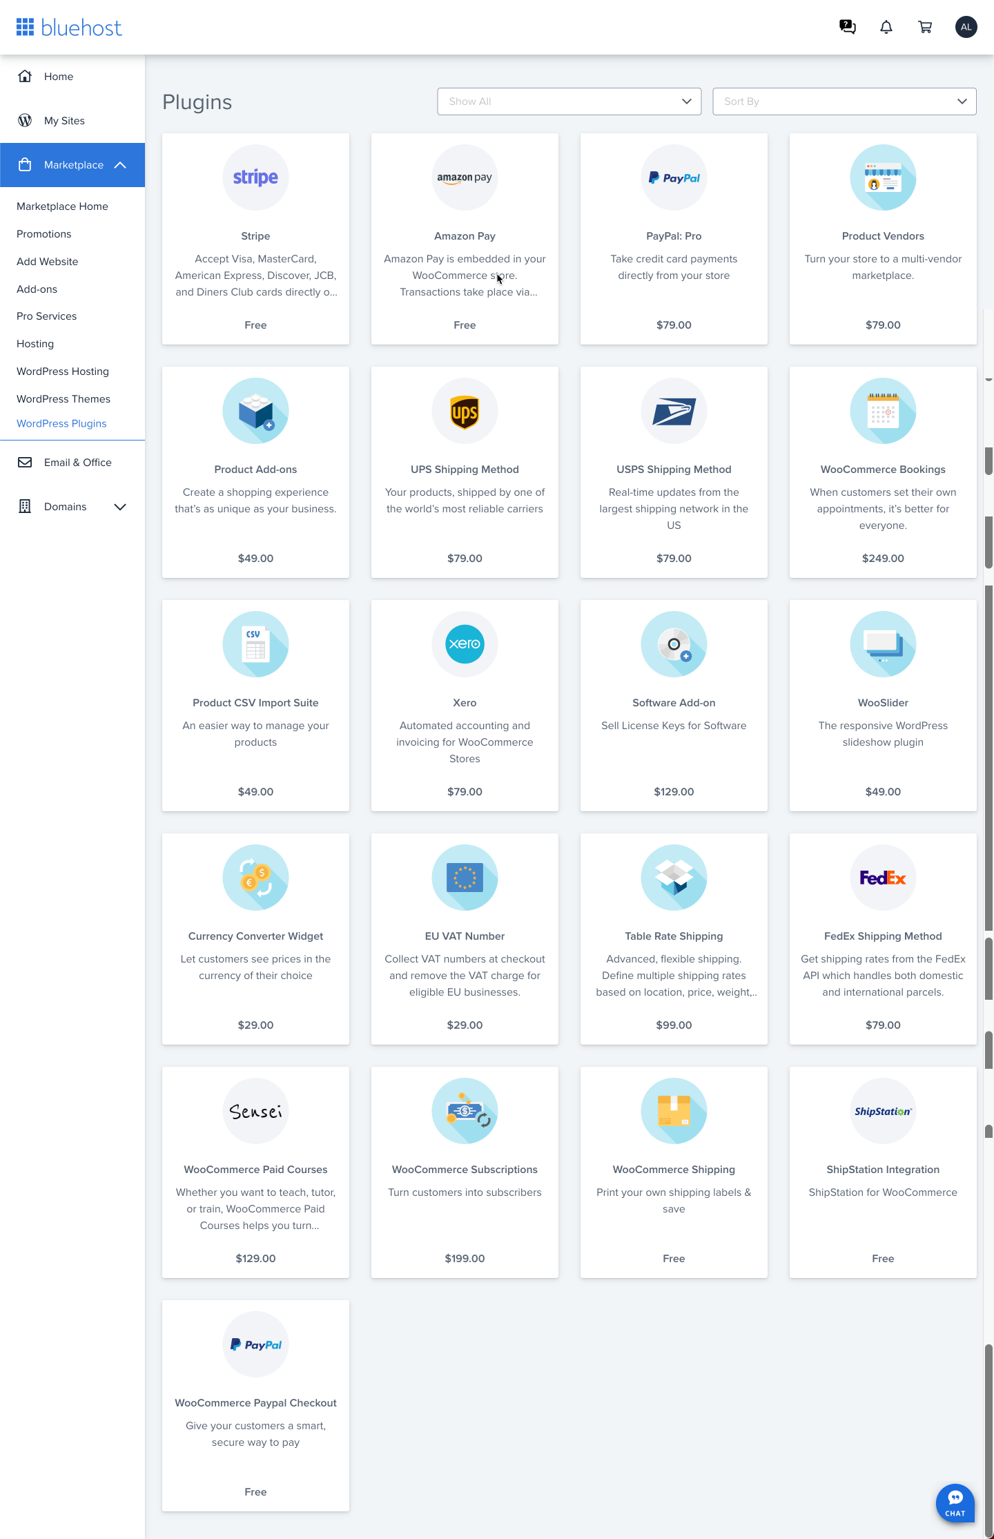
Task: Expand the Domains sidebar menu
Action: [x=120, y=507]
